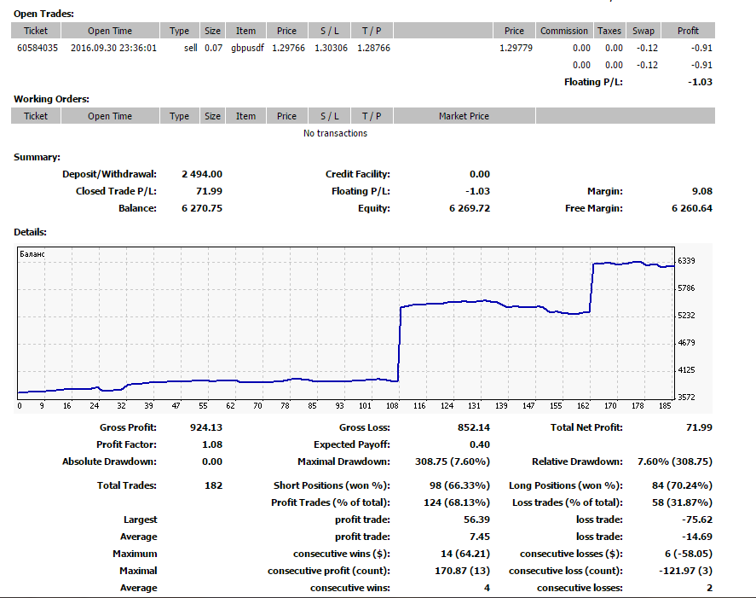756x598 pixels.
Task: Click the No transactions text
Action: click(x=335, y=133)
